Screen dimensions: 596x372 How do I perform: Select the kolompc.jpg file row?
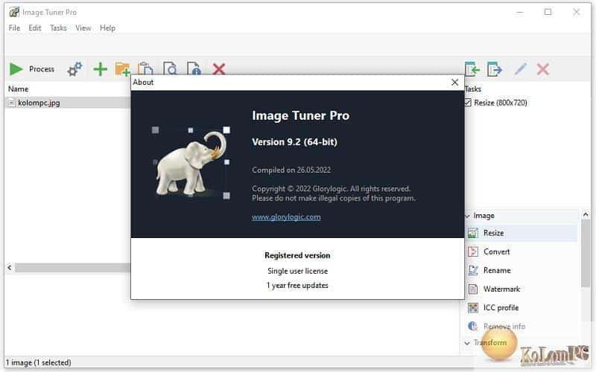[x=68, y=103]
